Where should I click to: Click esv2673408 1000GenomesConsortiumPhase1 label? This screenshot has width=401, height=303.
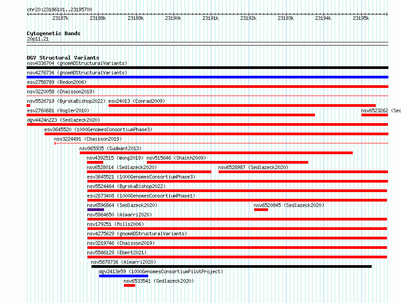coord(141,196)
